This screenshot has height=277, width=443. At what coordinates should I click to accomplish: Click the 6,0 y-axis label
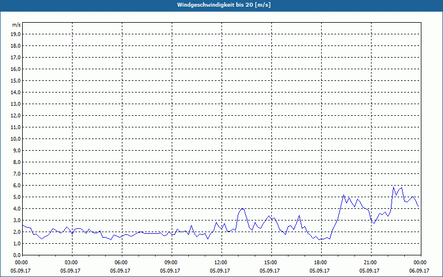tap(17, 186)
